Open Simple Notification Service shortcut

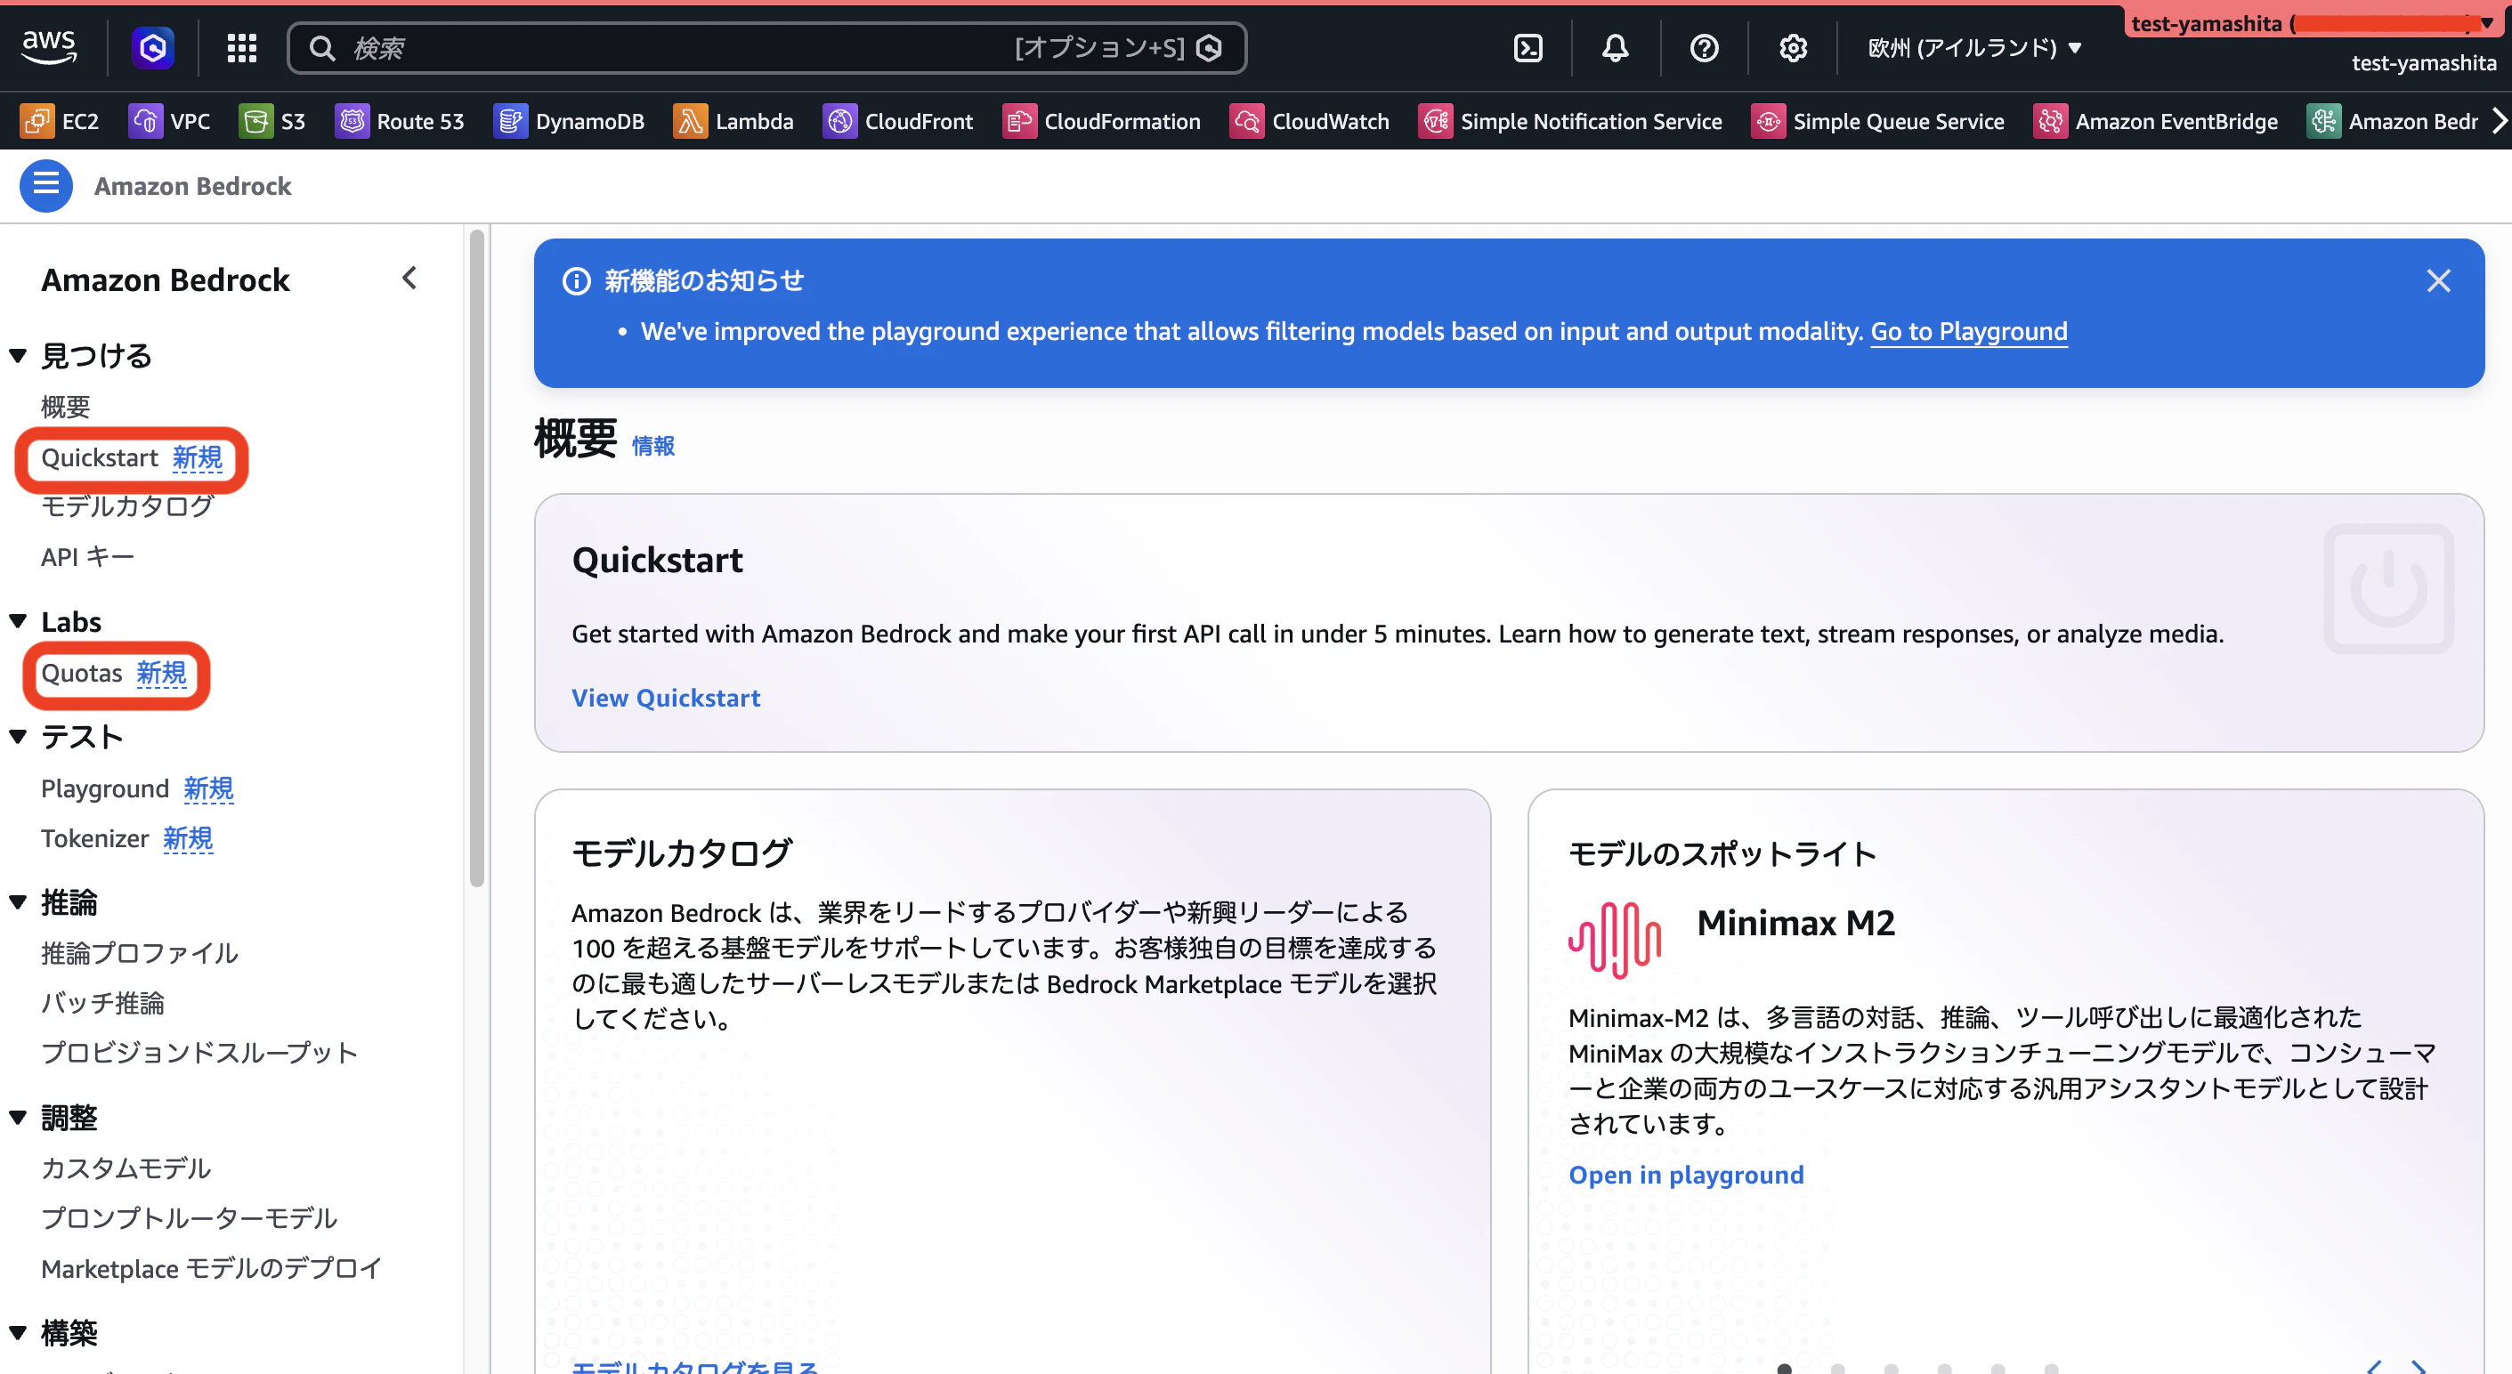1571,121
